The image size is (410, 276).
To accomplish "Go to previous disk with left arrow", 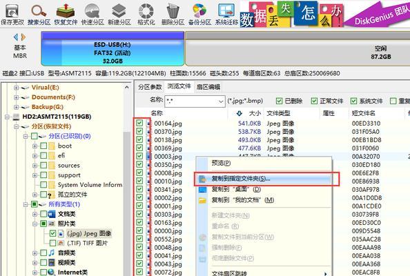I will (x=16, y=37).
